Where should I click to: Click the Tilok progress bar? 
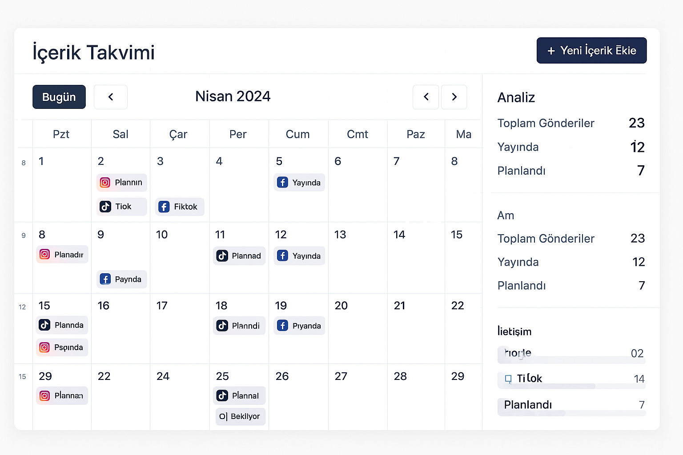tap(571, 387)
